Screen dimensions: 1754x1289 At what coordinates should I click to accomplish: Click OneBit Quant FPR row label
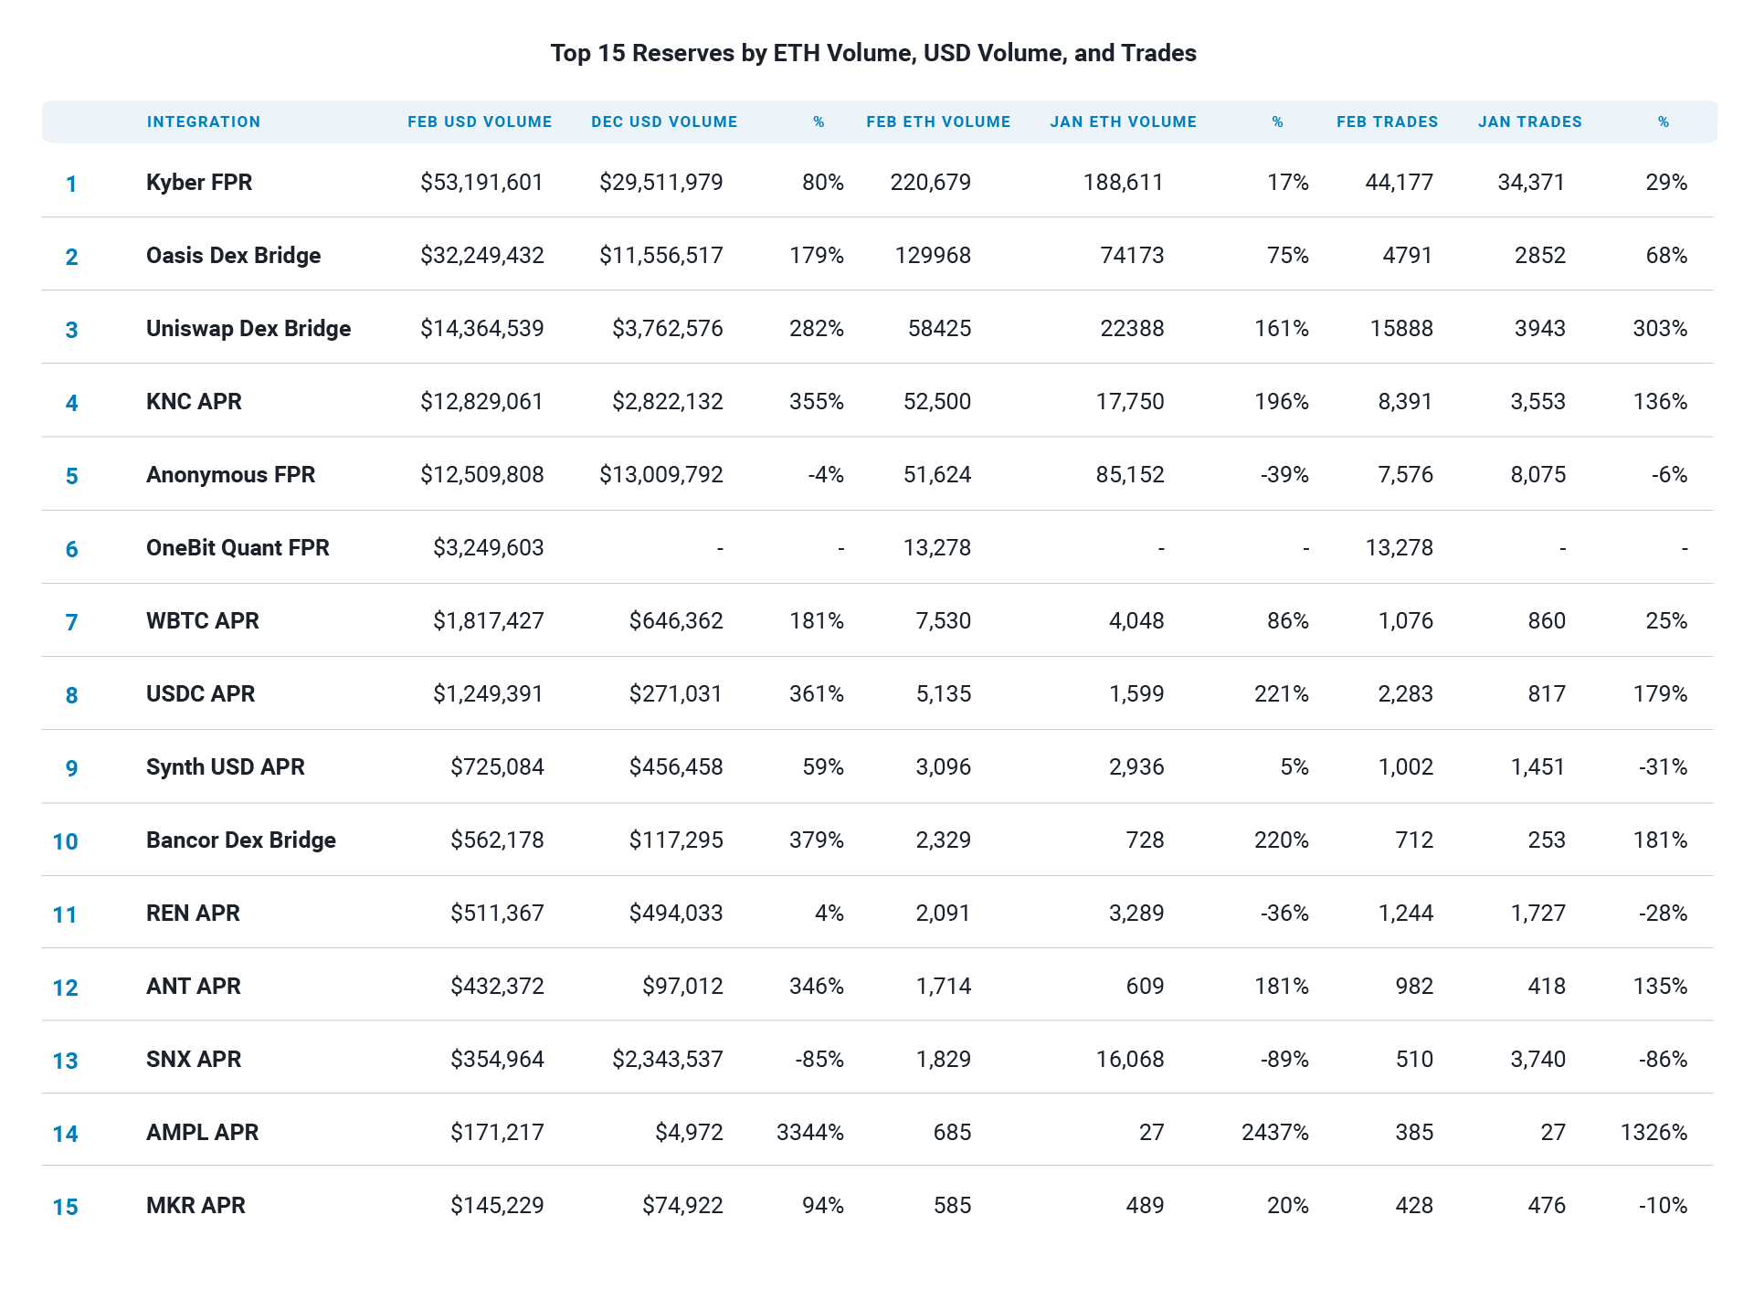(x=238, y=547)
